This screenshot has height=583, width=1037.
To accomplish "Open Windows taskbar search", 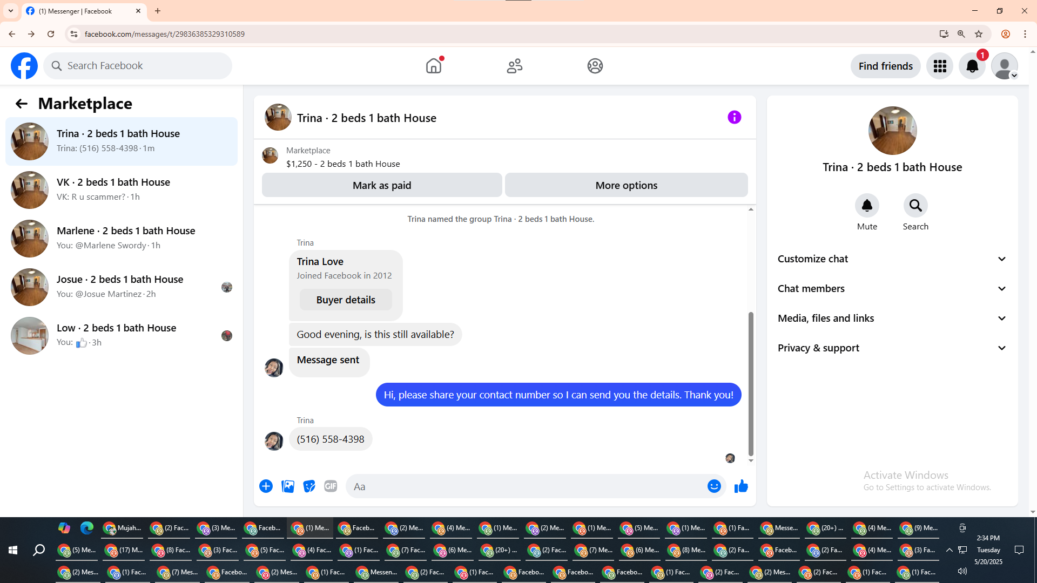I will (39, 550).
